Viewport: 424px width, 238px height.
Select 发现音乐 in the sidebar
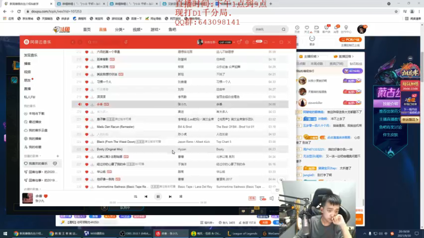click(31, 55)
